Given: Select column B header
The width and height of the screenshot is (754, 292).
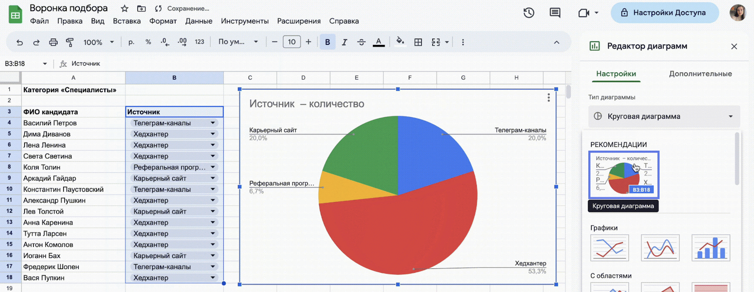Looking at the screenshot, I should click(174, 78).
